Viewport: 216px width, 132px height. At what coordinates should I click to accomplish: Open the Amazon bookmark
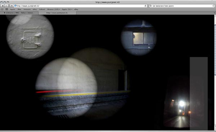pos(27,9)
